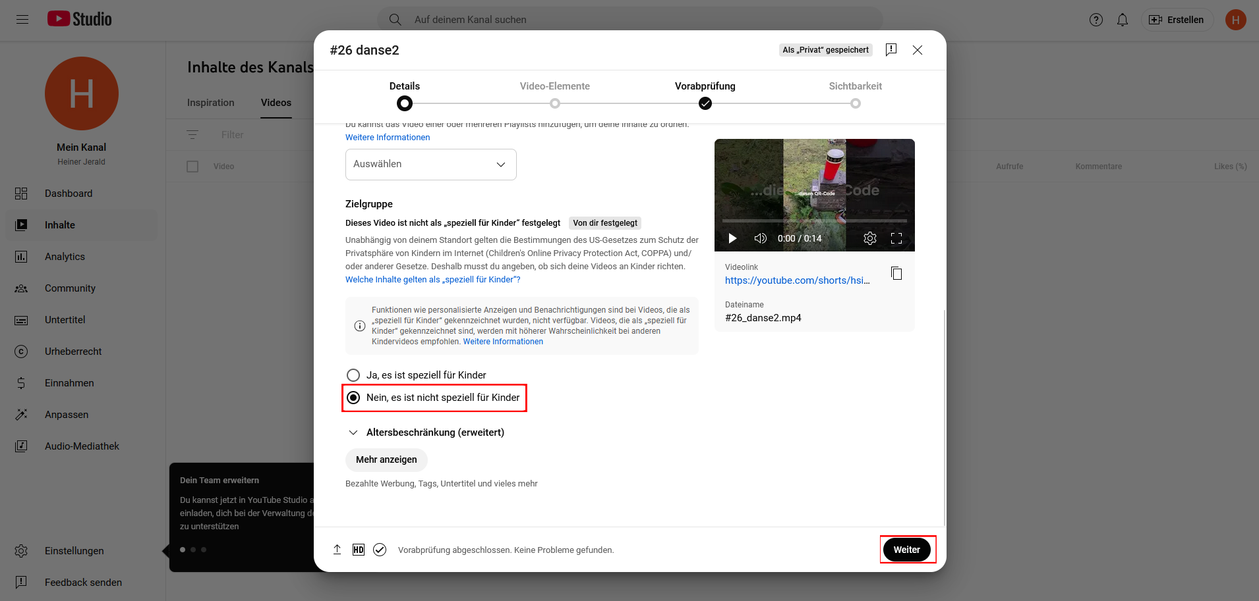Click the HD processing status icon
1259x601 pixels.
point(358,550)
